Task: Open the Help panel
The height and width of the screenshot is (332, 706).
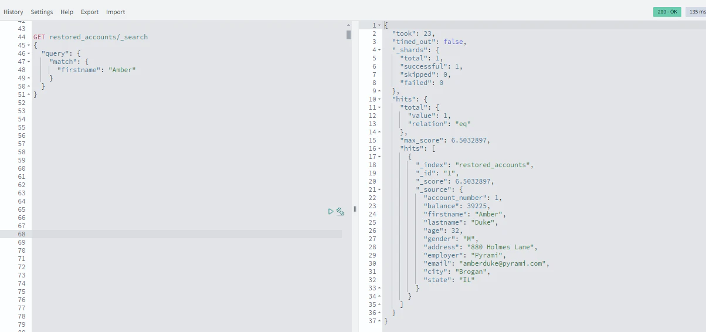Action: [67, 12]
